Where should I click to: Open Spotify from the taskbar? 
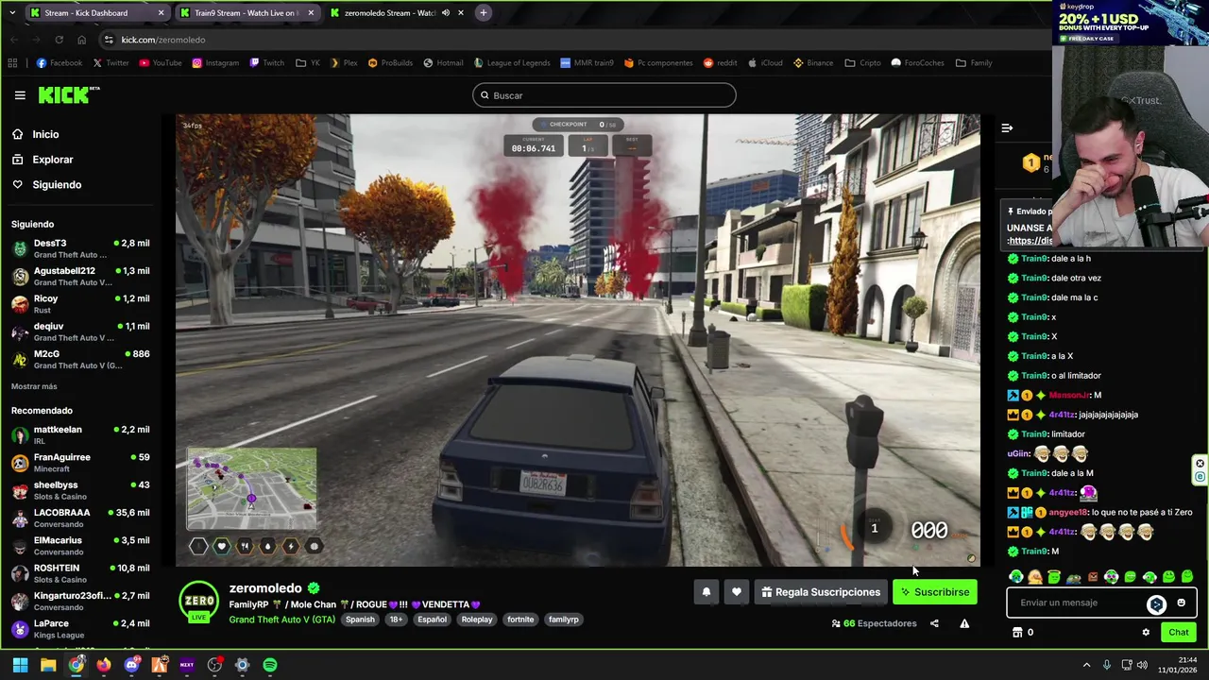270,665
